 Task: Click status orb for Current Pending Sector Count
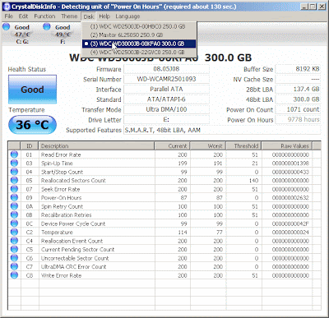pyautogui.click(x=14, y=249)
